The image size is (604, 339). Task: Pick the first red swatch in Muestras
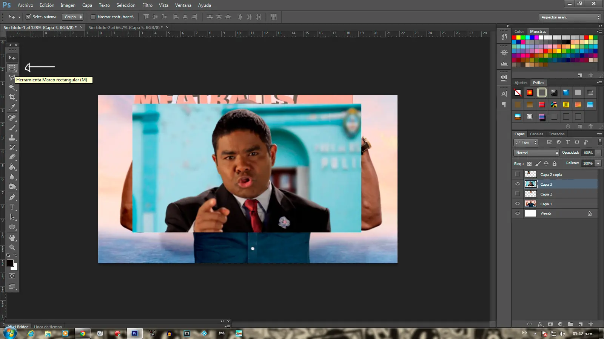(x=514, y=38)
